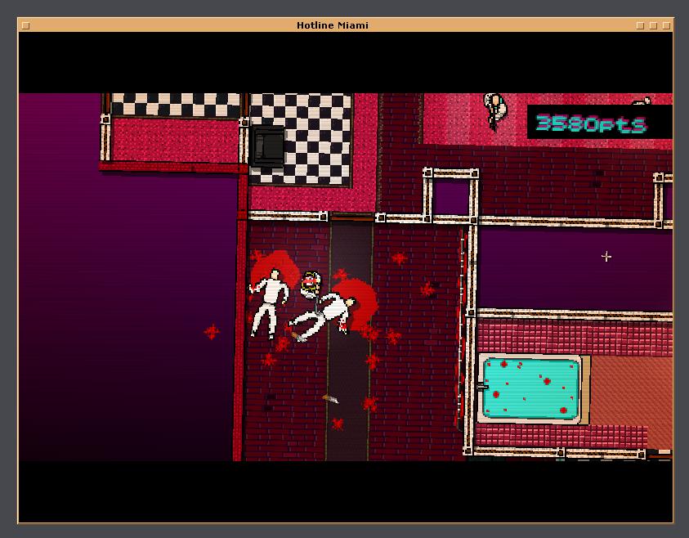The height and width of the screenshot is (538, 689).
Task: Click the dead white-suited enemy on the left
Action: click(x=268, y=303)
